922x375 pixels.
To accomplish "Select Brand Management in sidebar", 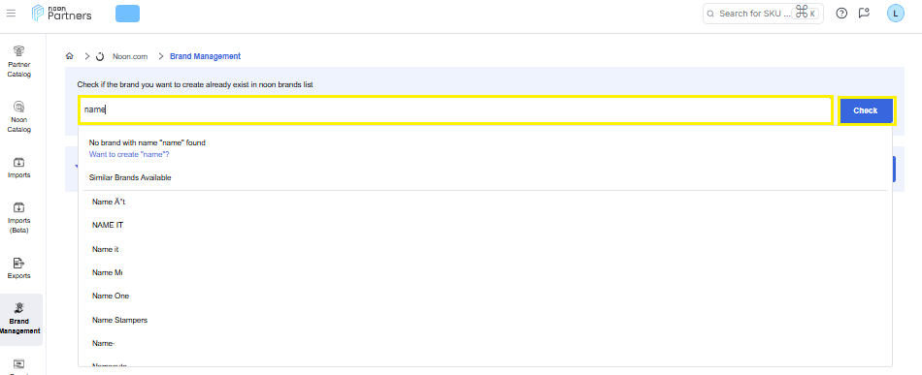I will [20, 319].
